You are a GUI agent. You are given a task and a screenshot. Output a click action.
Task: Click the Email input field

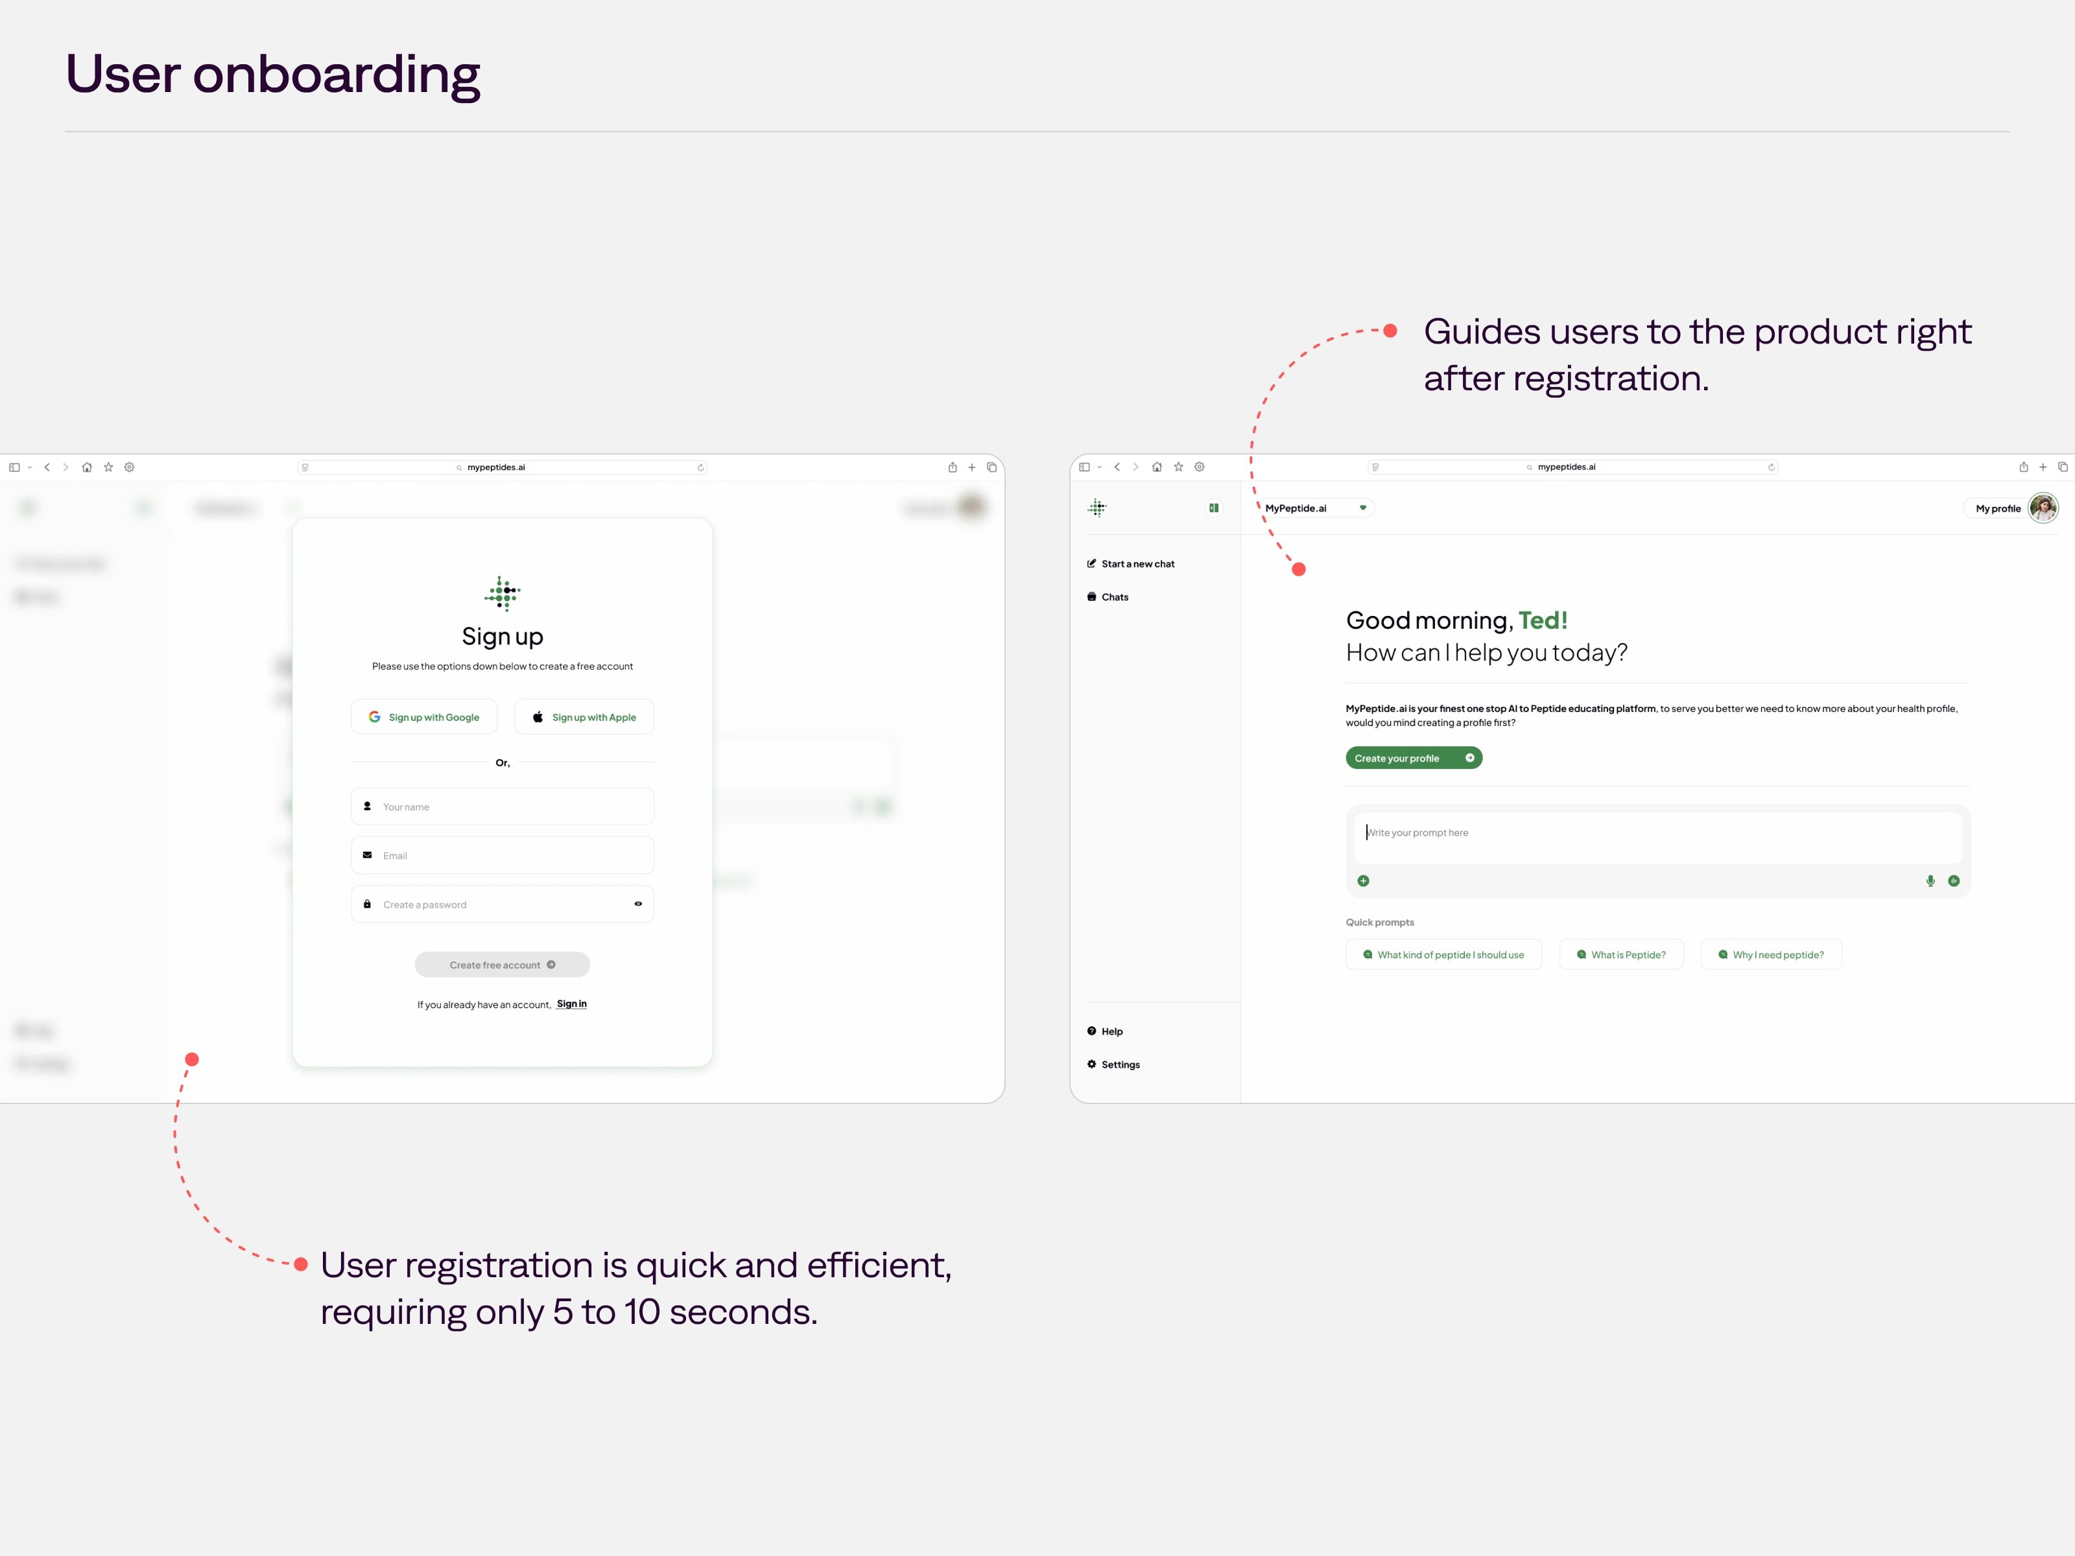tap(503, 855)
